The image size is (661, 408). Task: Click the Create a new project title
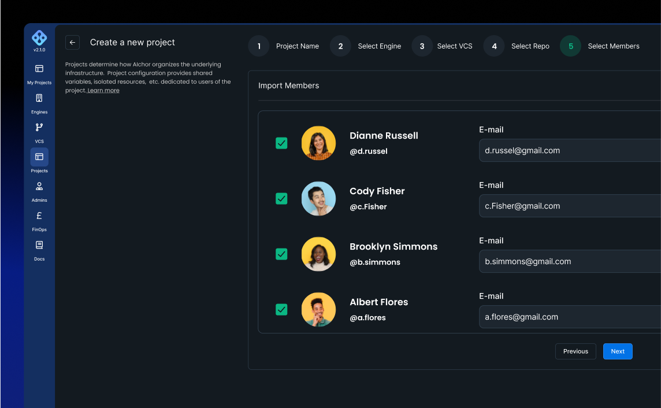132,43
